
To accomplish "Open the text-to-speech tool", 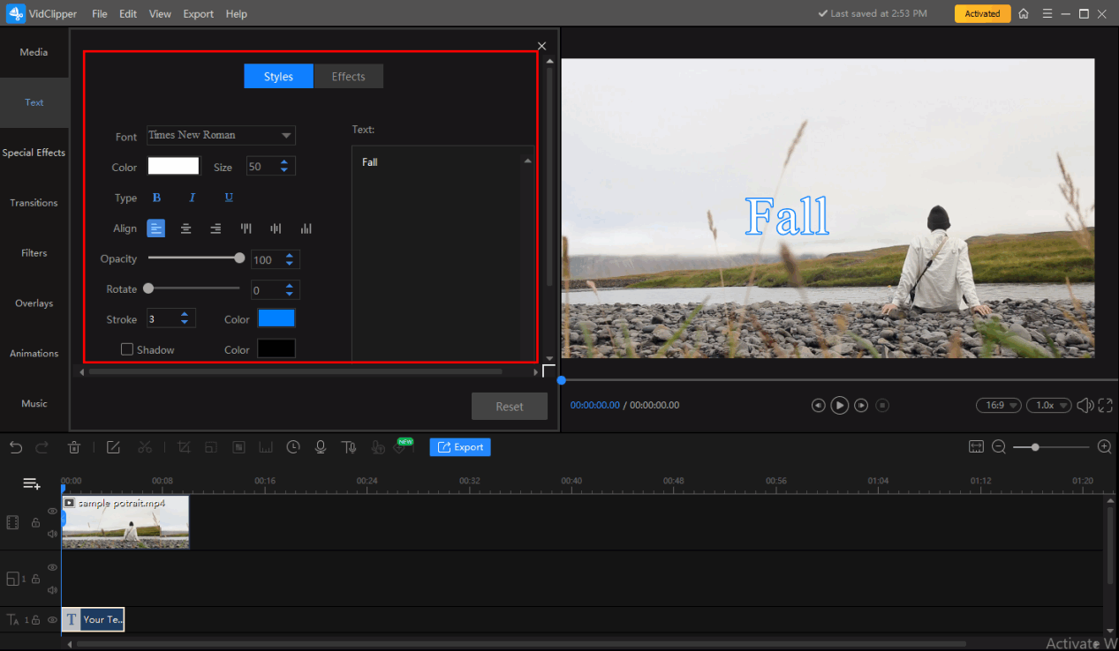I will click(349, 447).
